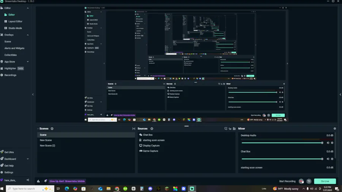Open Mixer advanced settings gear
Image resolution: width=342 pixels, height=192 pixels.
pyautogui.click(x=335, y=129)
